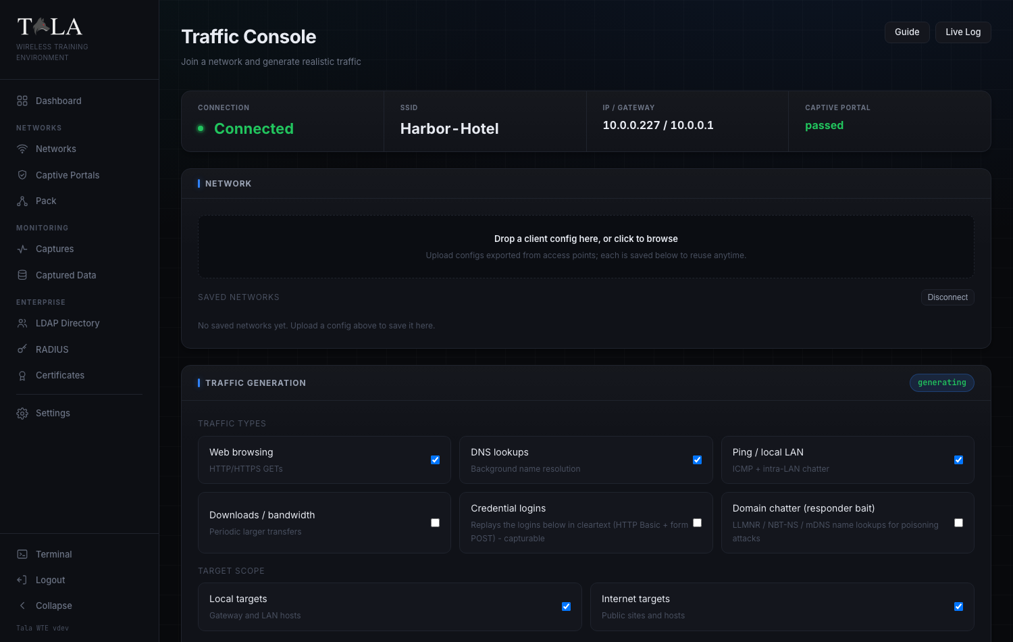Click the Dashboard grid icon

(22, 101)
